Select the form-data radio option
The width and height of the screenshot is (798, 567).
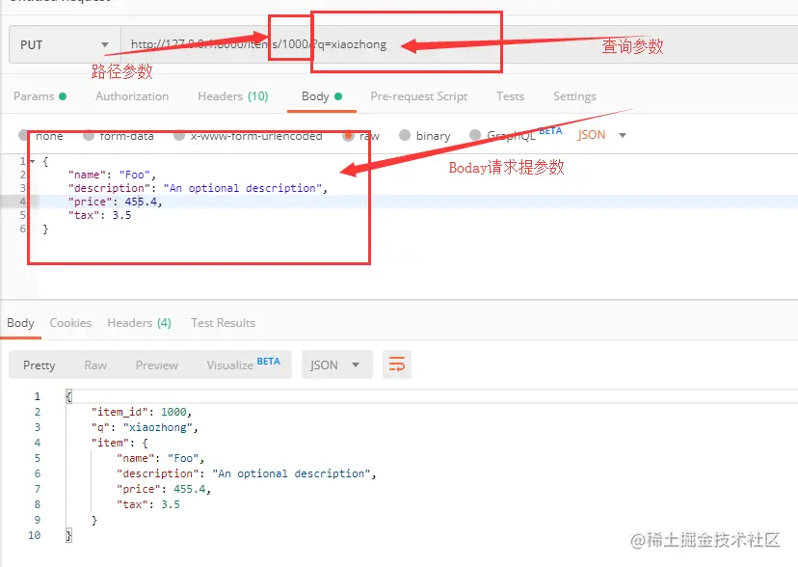coord(89,135)
